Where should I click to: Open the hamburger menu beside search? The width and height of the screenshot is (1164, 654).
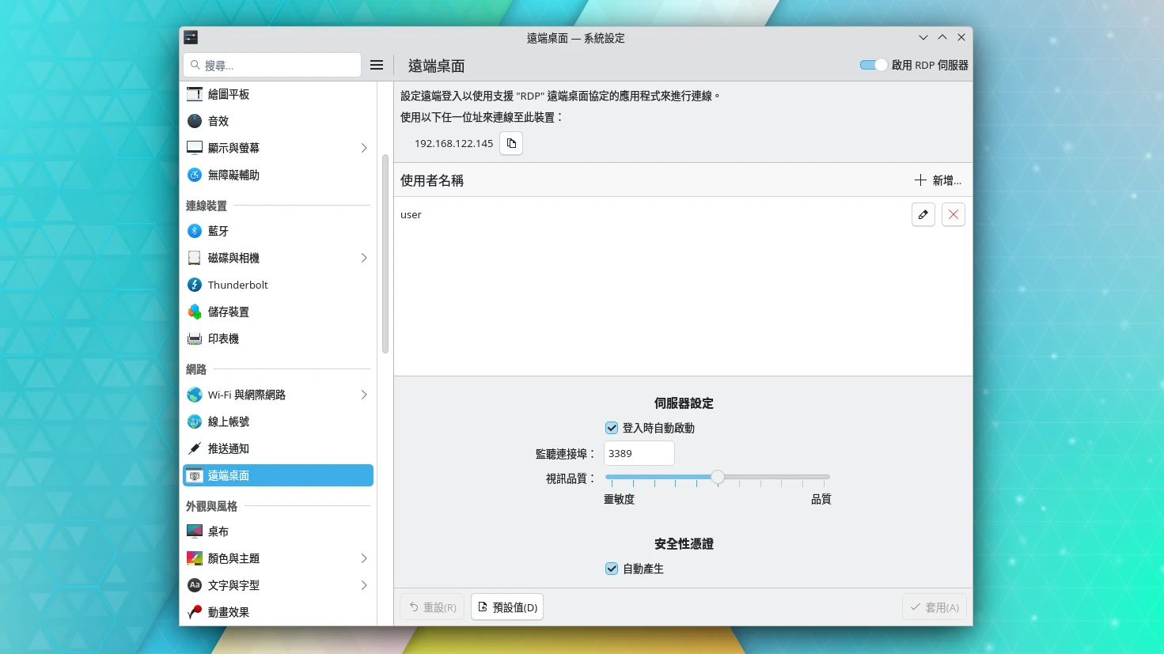(x=377, y=66)
